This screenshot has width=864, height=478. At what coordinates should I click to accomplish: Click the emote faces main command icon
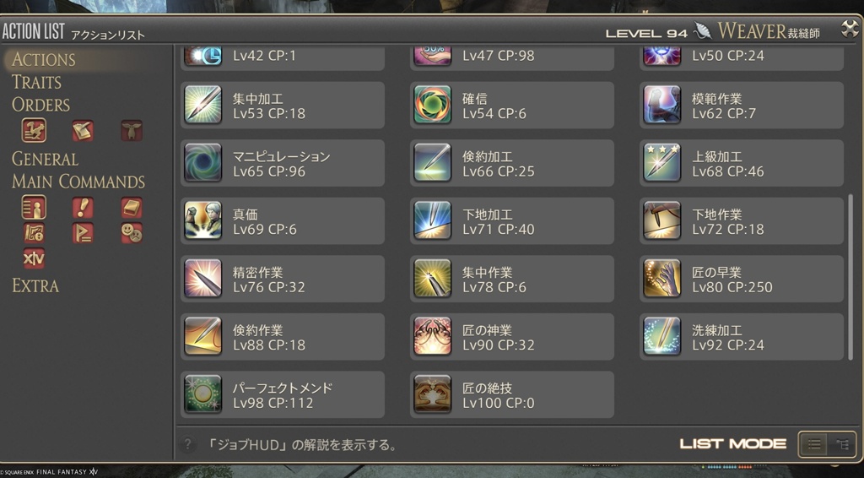tap(132, 233)
